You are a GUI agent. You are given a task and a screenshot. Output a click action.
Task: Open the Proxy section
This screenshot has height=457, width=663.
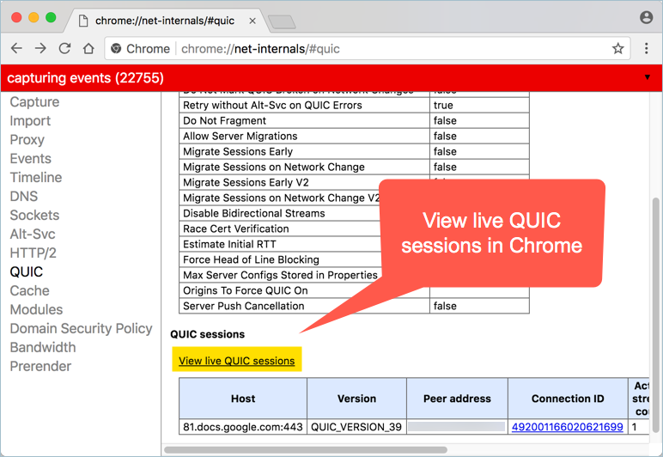tap(27, 139)
